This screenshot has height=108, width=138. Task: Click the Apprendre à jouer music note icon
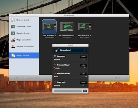click(13, 27)
